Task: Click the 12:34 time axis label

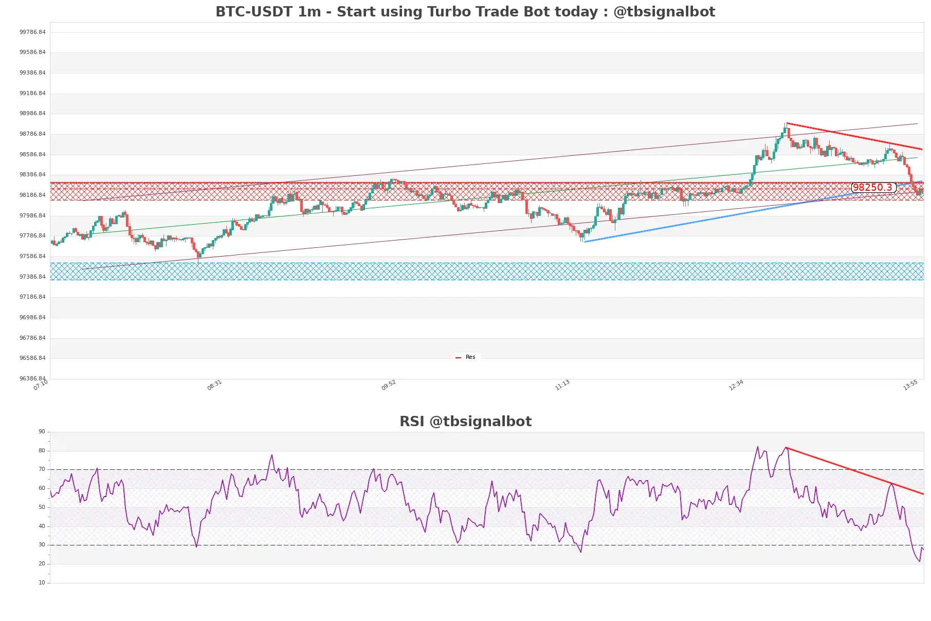Action: coord(736,385)
